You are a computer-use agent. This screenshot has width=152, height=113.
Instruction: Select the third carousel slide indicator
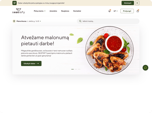[x=79, y=69]
